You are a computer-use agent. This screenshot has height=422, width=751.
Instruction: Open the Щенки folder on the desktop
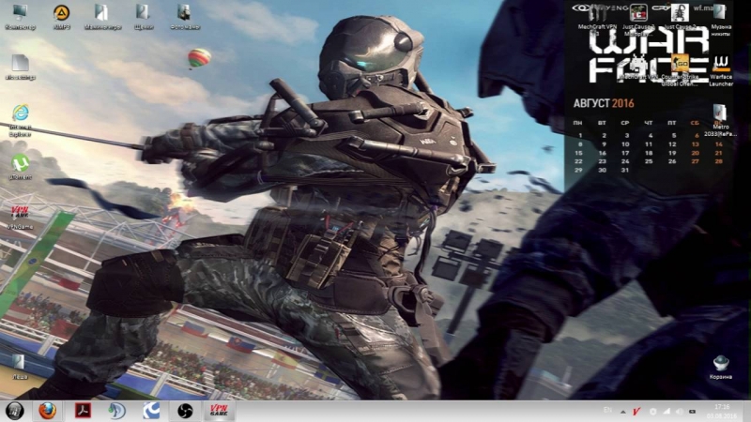(x=144, y=17)
